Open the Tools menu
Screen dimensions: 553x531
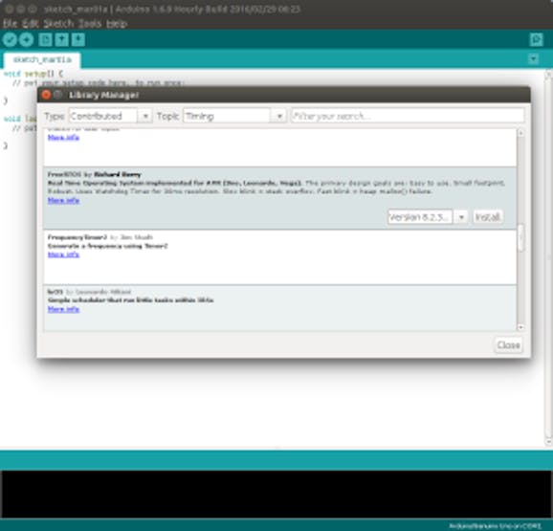pos(90,24)
